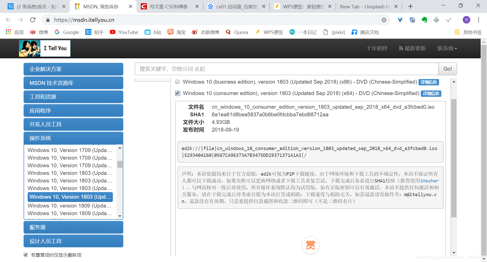The width and height of the screenshot is (487, 262).
Task: Open the Google bookmark
Action: click(x=66, y=32)
